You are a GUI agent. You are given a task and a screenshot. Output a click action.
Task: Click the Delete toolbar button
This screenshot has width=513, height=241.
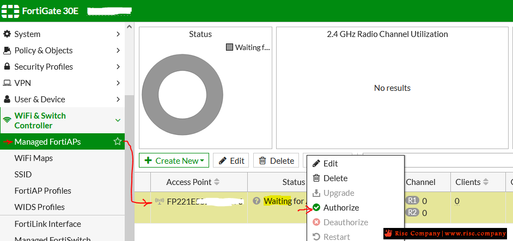276,160
